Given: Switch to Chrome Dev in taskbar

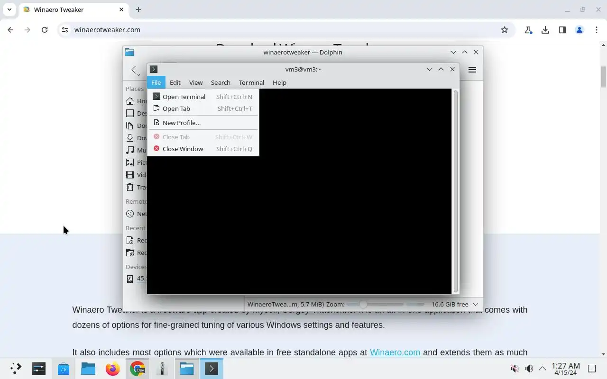Looking at the screenshot, I should pyautogui.click(x=138, y=369).
